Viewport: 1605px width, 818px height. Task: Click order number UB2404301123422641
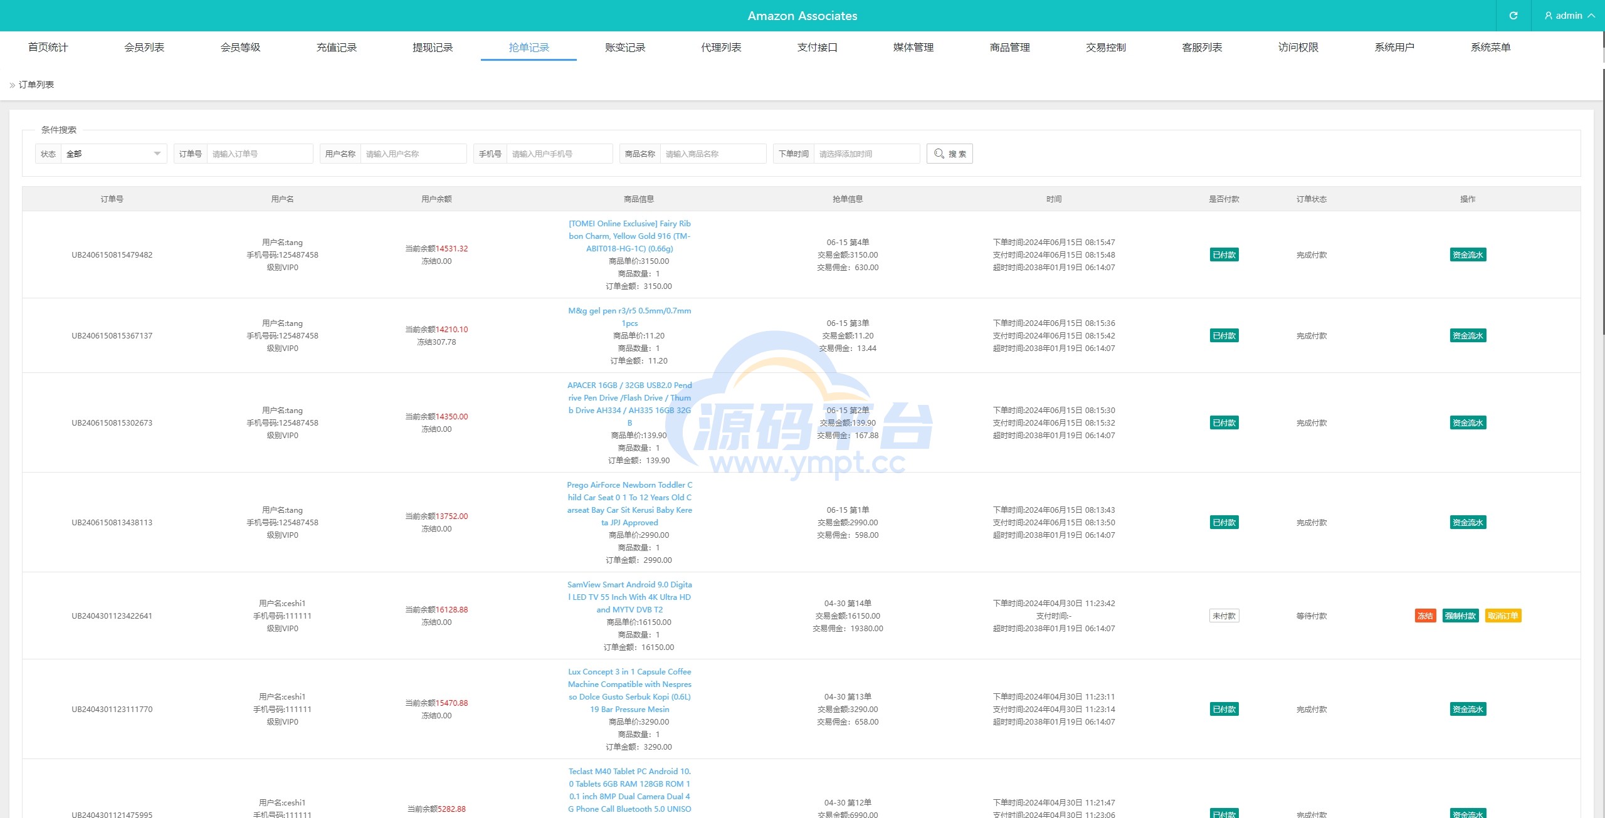click(112, 616)
